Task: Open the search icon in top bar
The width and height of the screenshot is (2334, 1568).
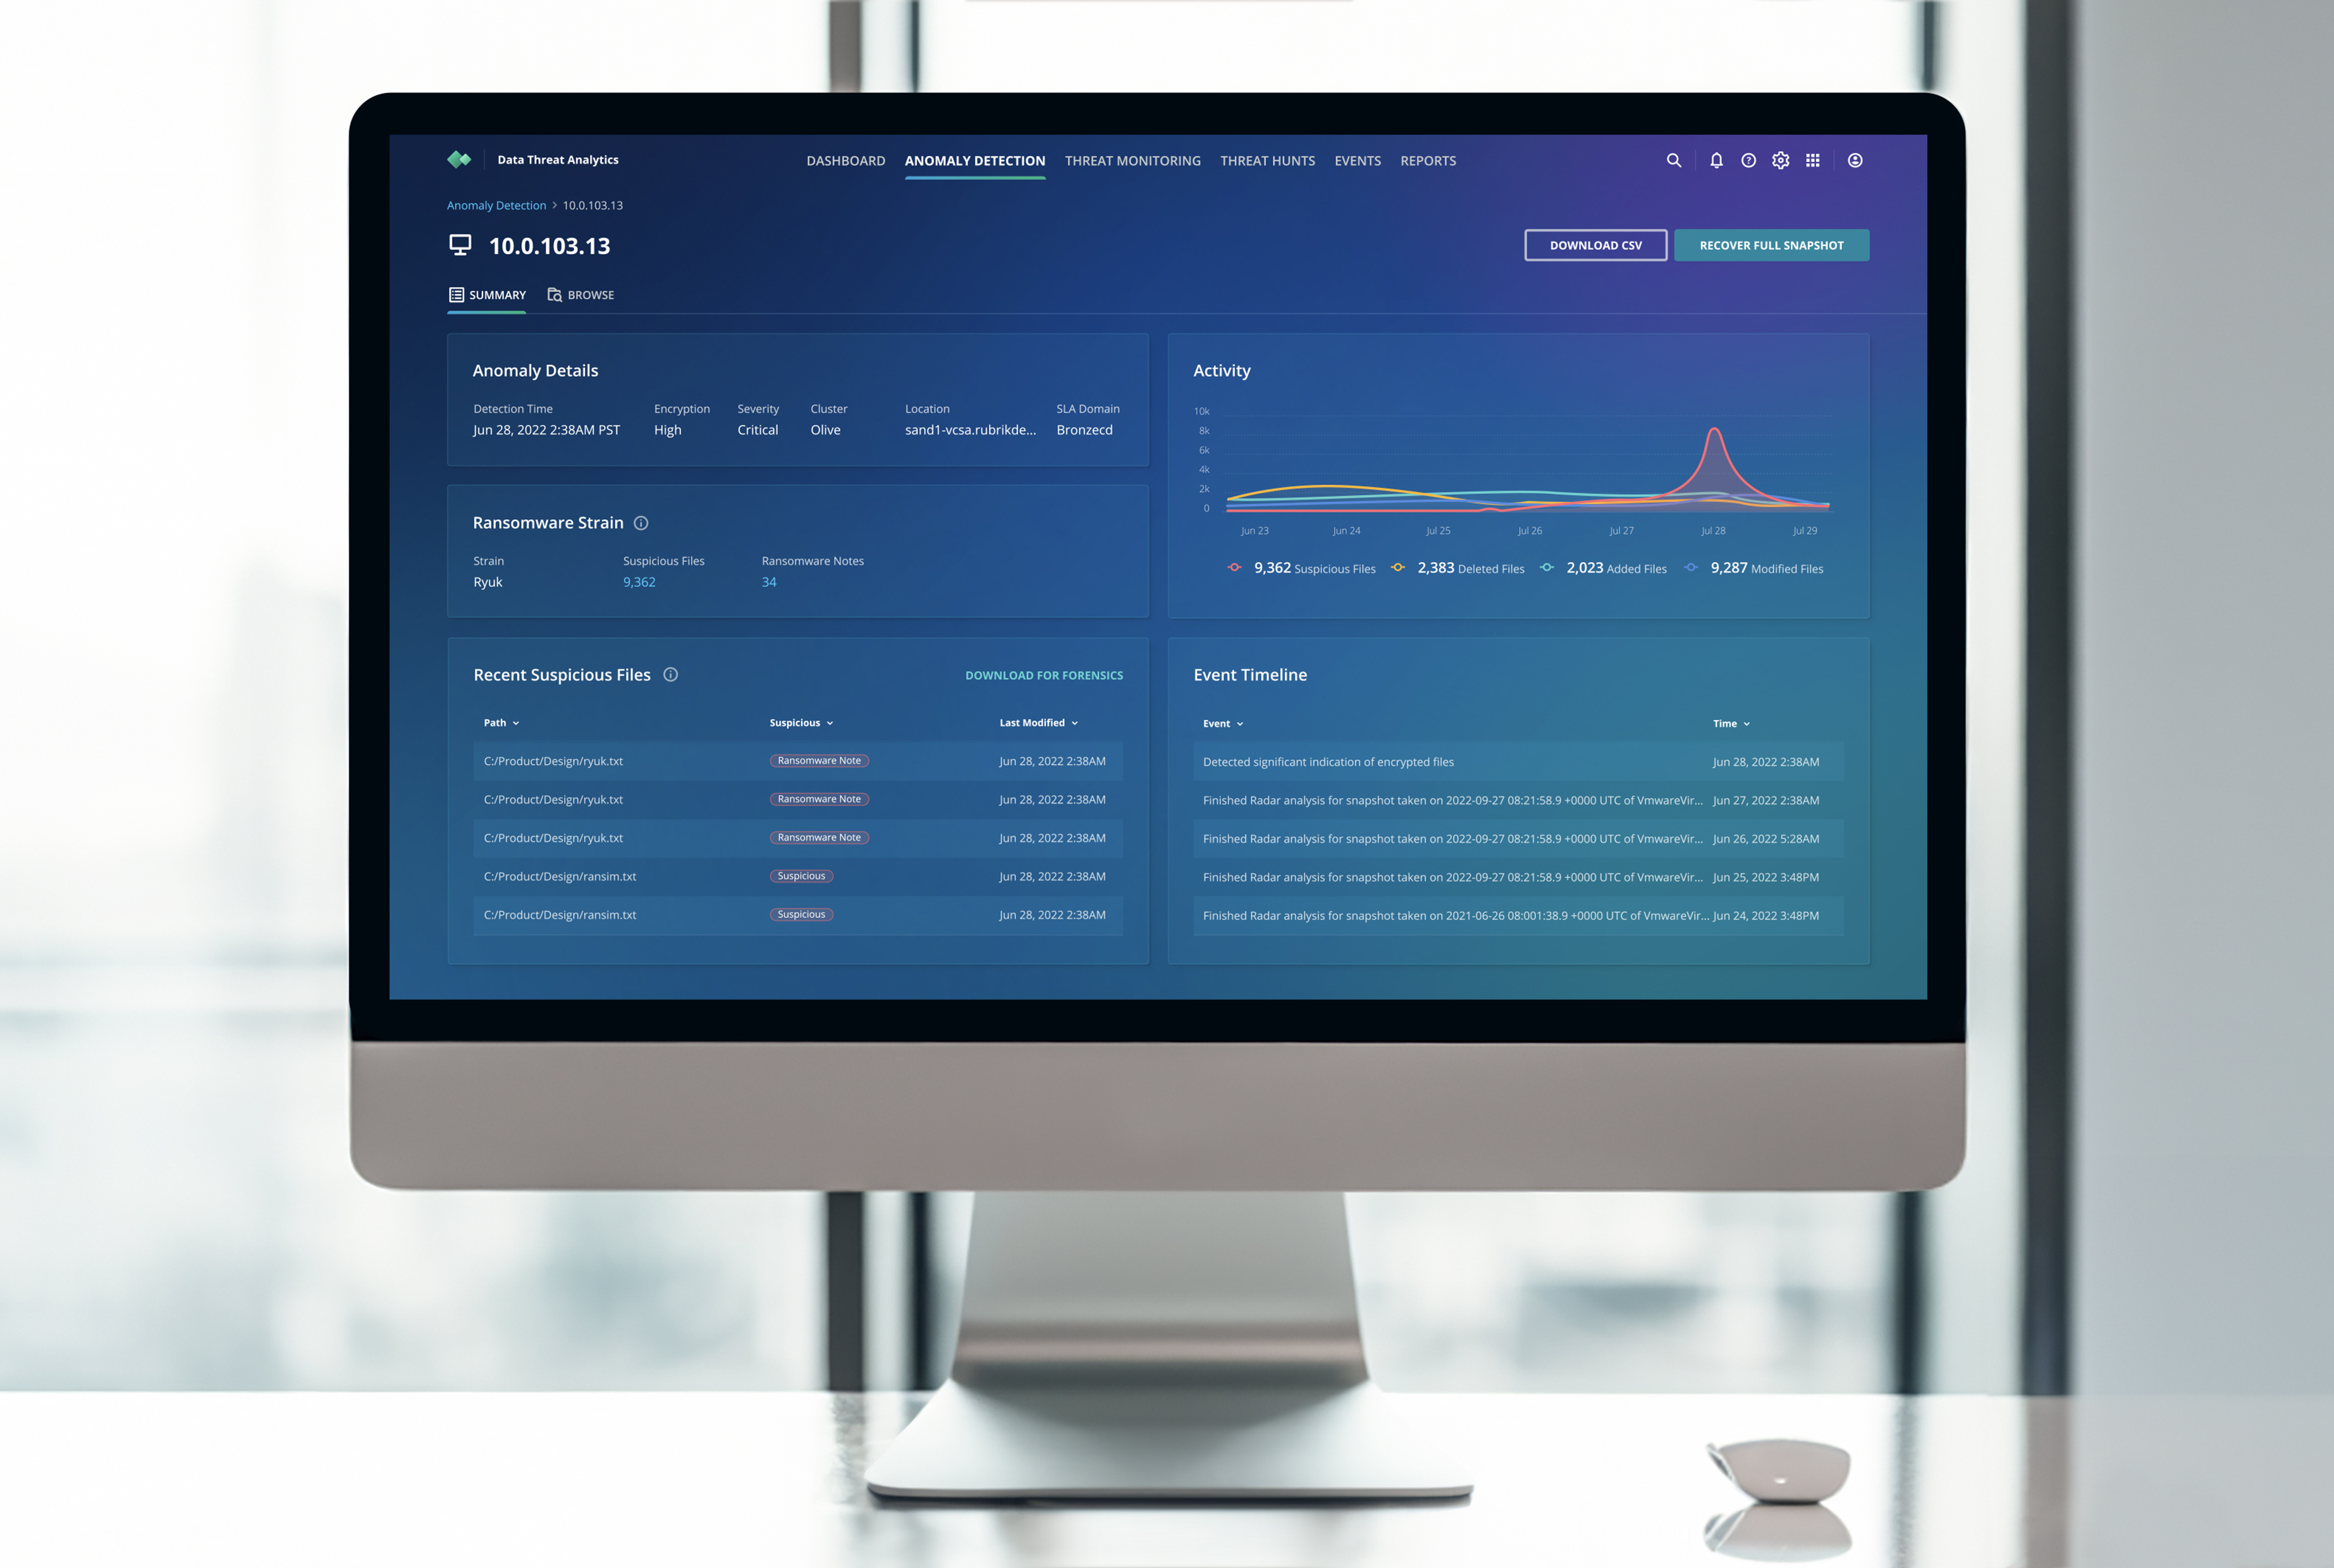Action: coord(1671,159)
